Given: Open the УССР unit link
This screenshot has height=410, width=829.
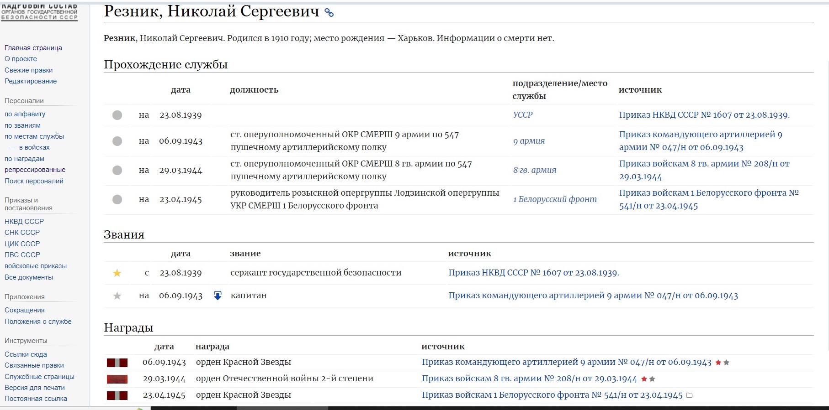Looking at the screenshot, I should click(523, 115).
